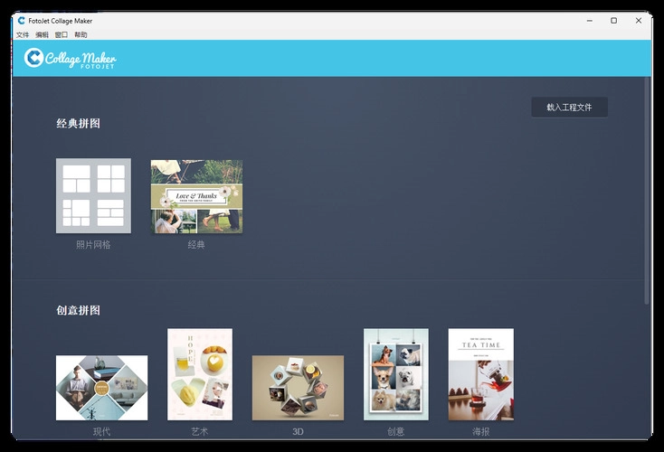The image size is (664, 452).
Task: Click the FotoJet app icon in title bar
Action: tap(21, 20)
